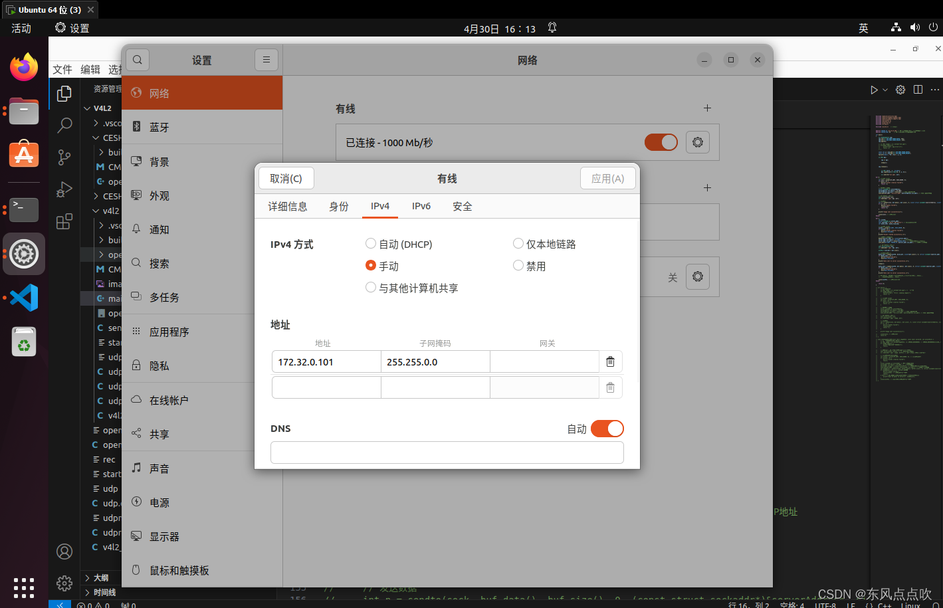Open dropdown arrow next to run button
The image size is (943, 608).
885,90
